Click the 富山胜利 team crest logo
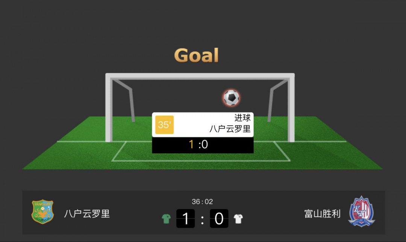The height and width of the screenshot is (242, 406). click(x=362, y=212)
